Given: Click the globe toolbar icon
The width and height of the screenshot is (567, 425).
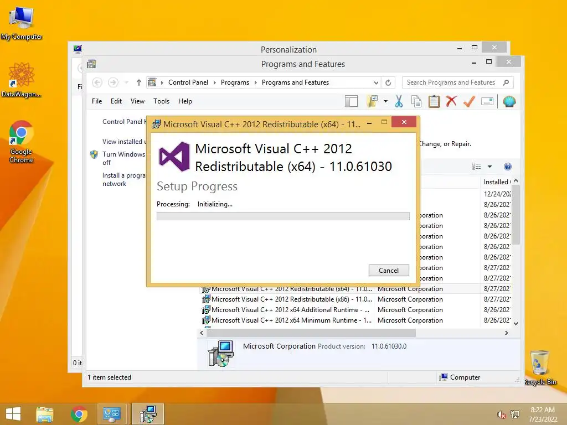Looking at the screenshot, I should pos(509,102).
